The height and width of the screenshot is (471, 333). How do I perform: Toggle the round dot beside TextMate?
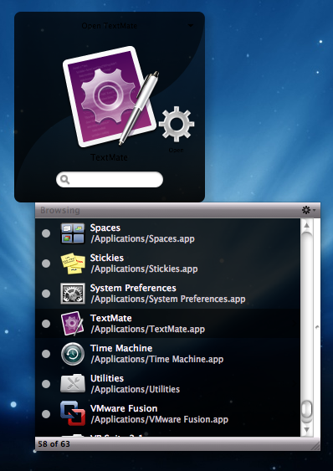46,324
